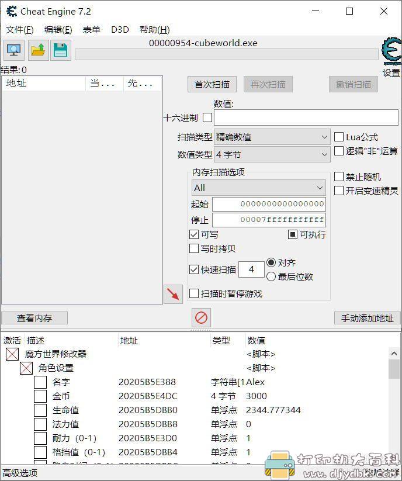The image size is (402, 481).
Task: Click the 查看内存 button
Action: (34, 318)
